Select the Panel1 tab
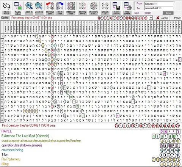 (177, 18)
